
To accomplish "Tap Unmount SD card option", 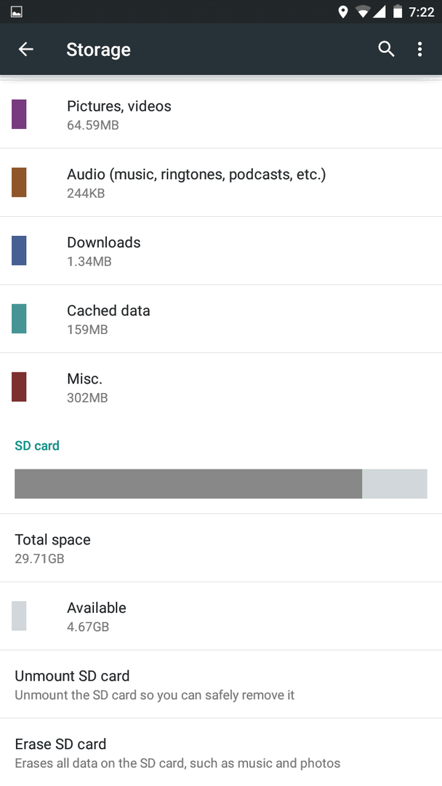I will (x=221, y=685).
